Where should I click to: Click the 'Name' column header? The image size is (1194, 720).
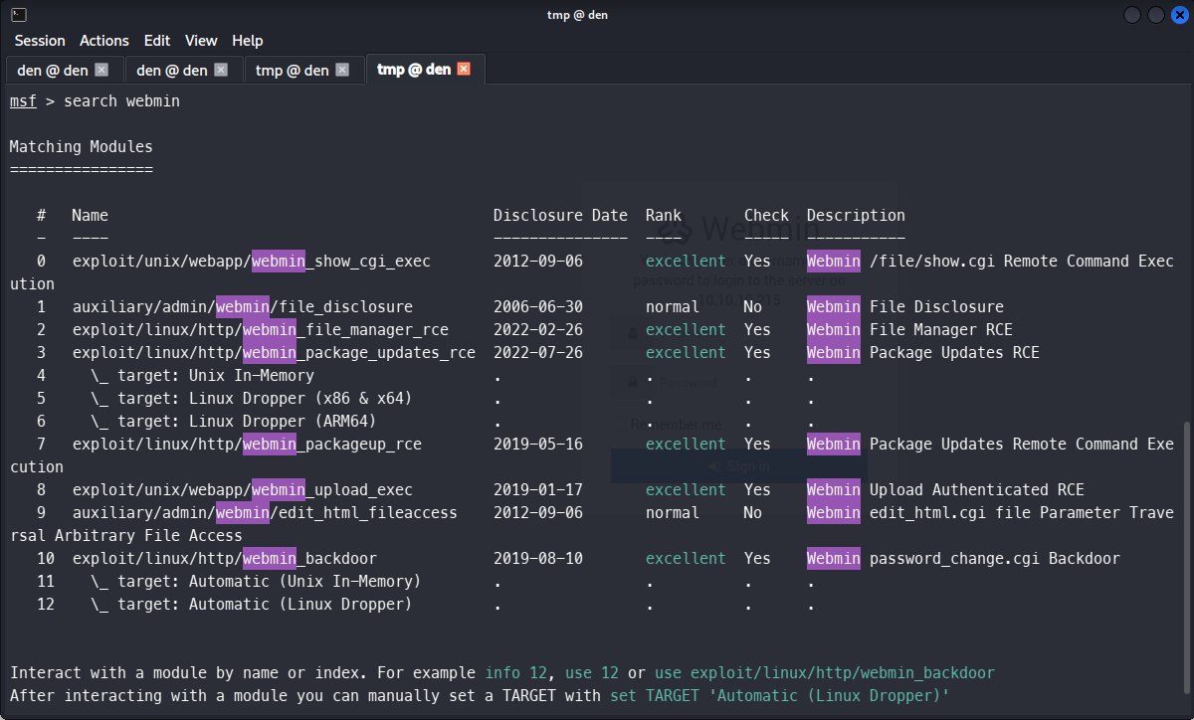[91, 216]
